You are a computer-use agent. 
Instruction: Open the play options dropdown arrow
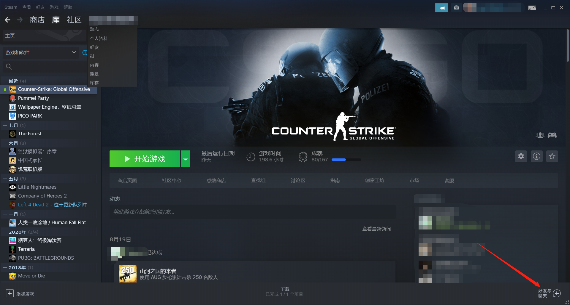(x=186, y=159)
